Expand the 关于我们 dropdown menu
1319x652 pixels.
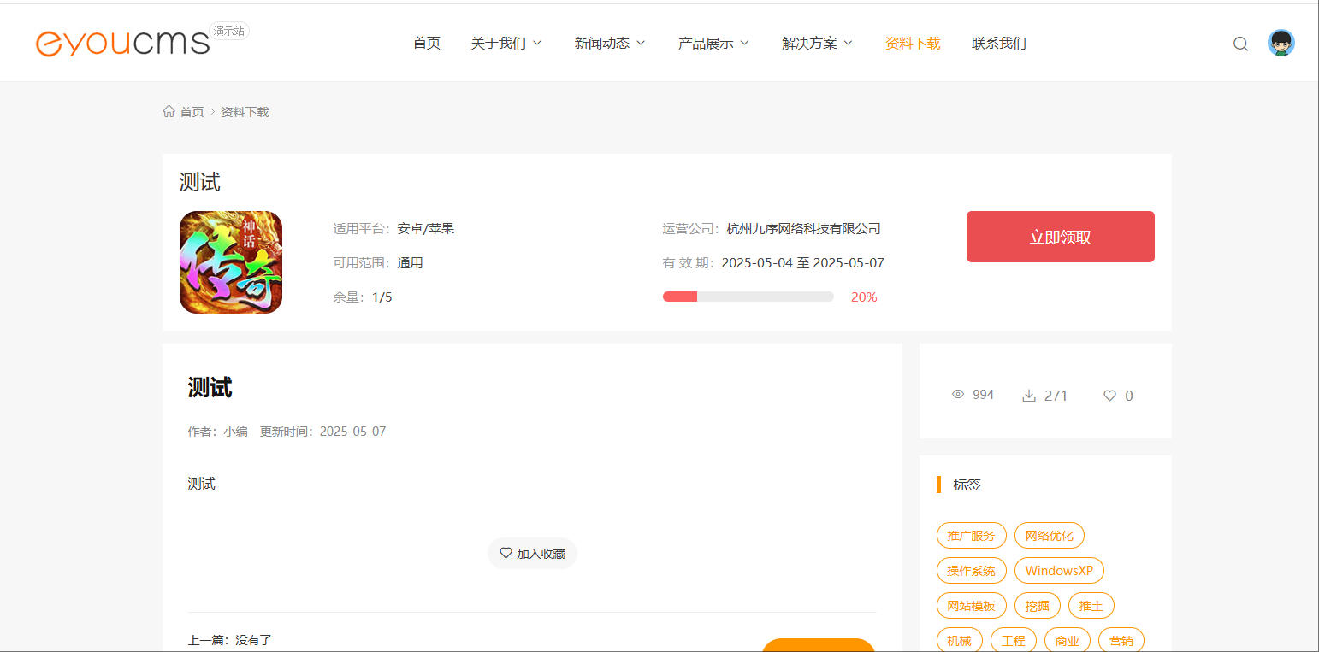click(506, 43)
